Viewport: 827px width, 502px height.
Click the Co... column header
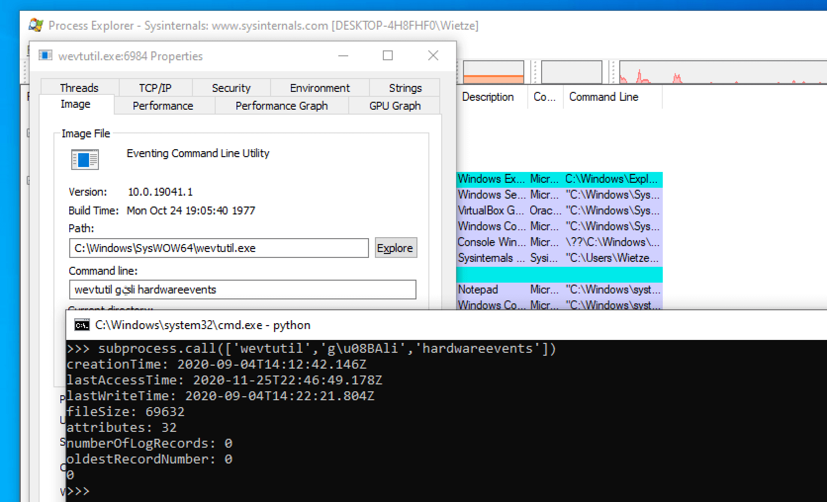click(x=545, y=97)
